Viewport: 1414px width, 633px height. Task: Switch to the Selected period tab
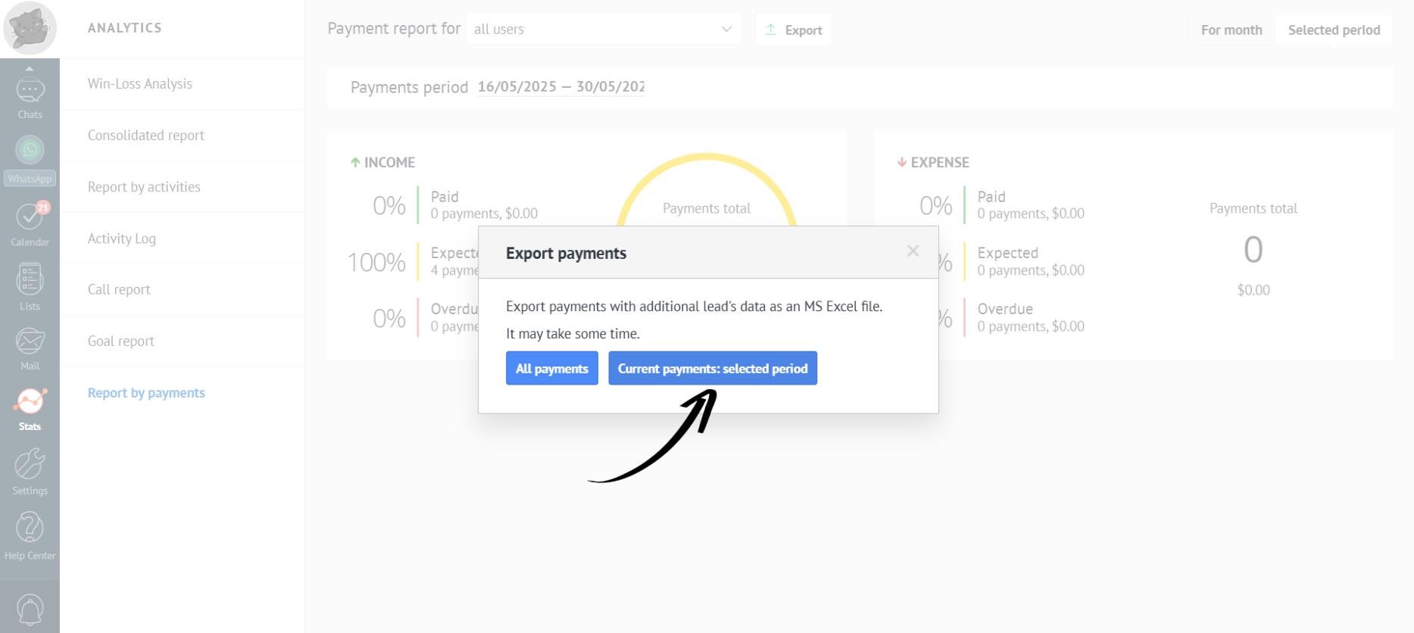click(x=1333, y=30)
